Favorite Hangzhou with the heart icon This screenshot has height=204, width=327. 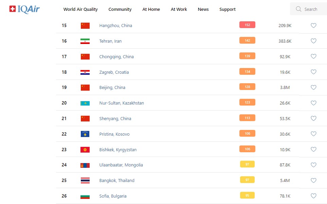(313, 25)
